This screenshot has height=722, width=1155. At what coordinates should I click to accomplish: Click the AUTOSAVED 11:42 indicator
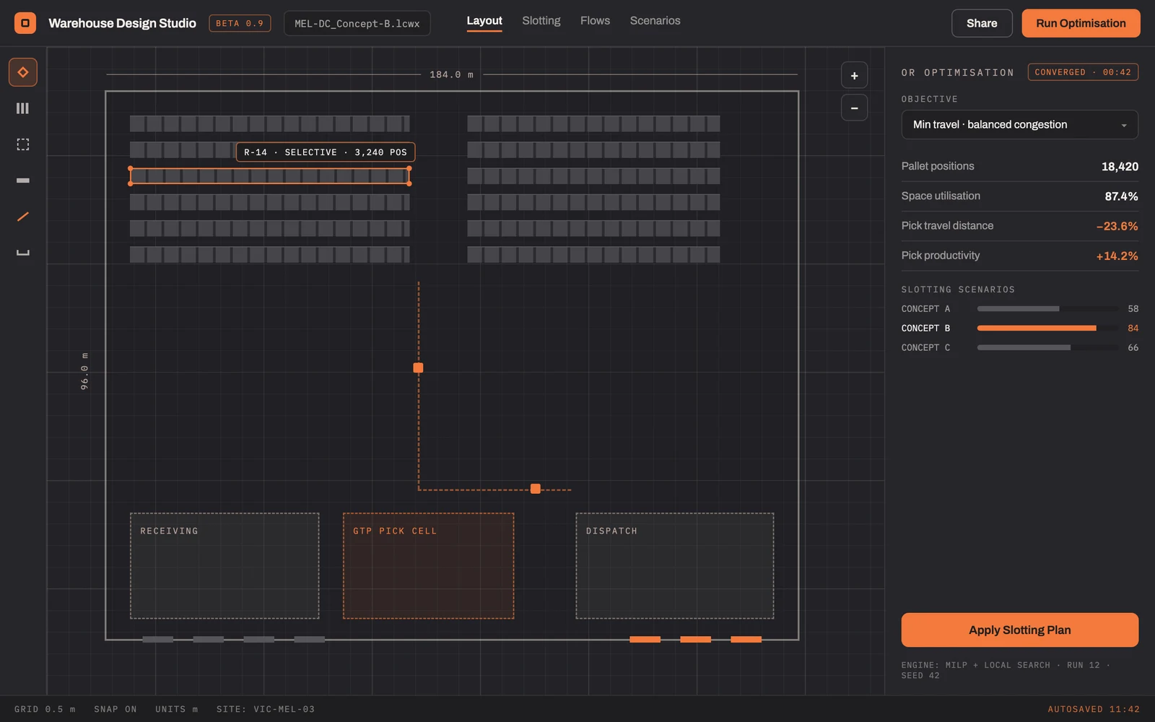tap(1094, 709)
